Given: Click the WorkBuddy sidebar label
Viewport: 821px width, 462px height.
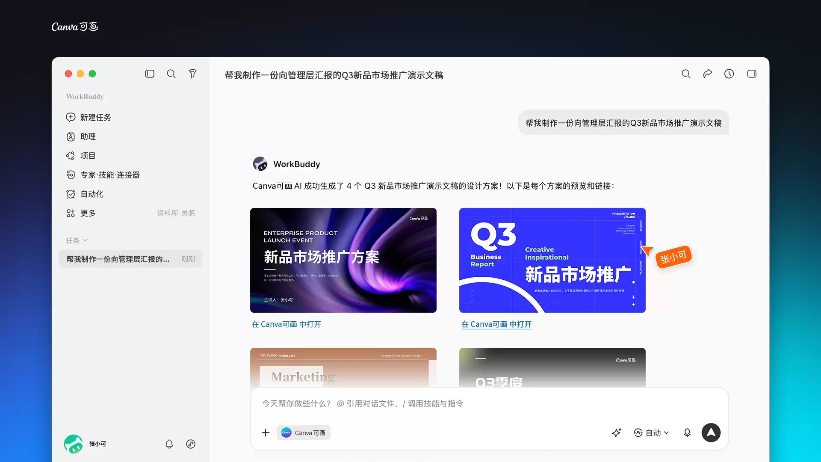Looking at the screenshot, I should tap(85, 97).
